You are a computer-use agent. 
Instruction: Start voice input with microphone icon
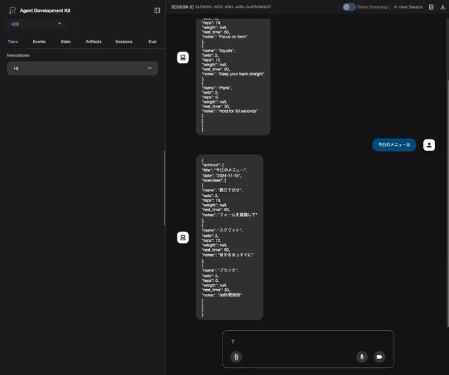[x=362, y=357]
